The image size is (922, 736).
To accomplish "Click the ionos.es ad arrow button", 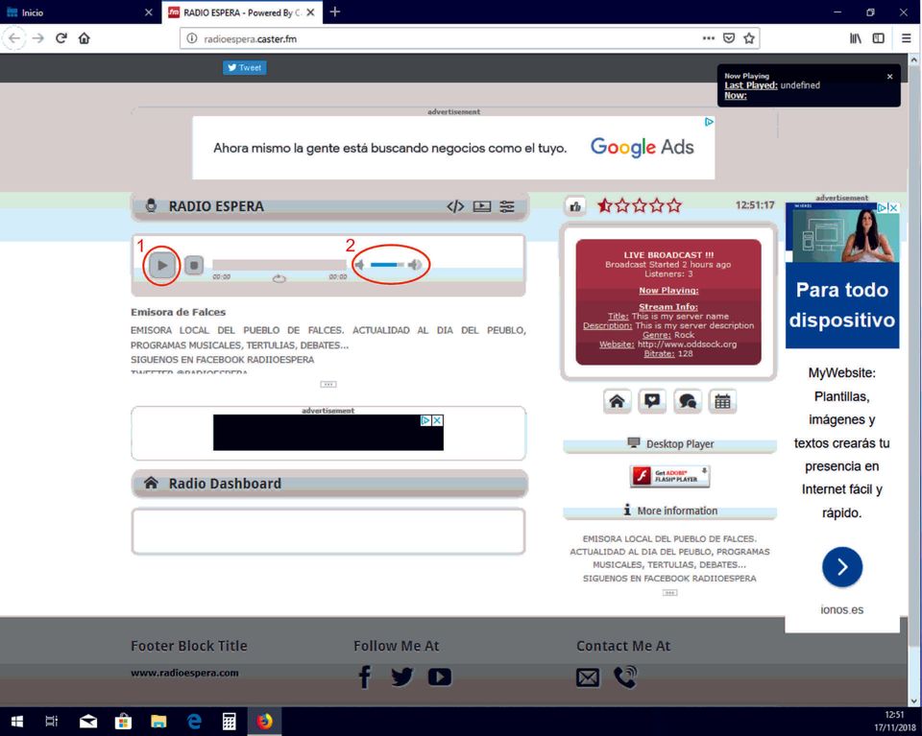I will coord(842,567).
